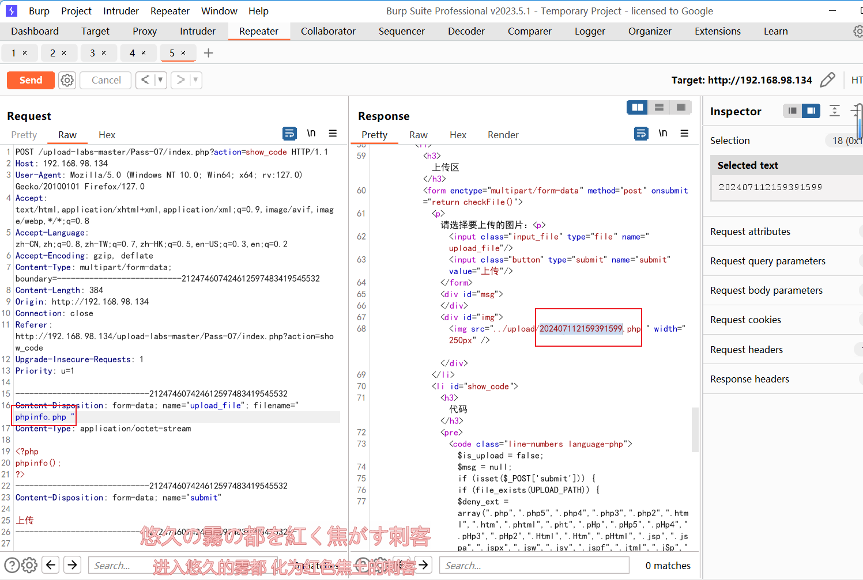The height and width of the screenshot is (580, 863).
Task: Close Repeater tab 1
Action: 25,53
